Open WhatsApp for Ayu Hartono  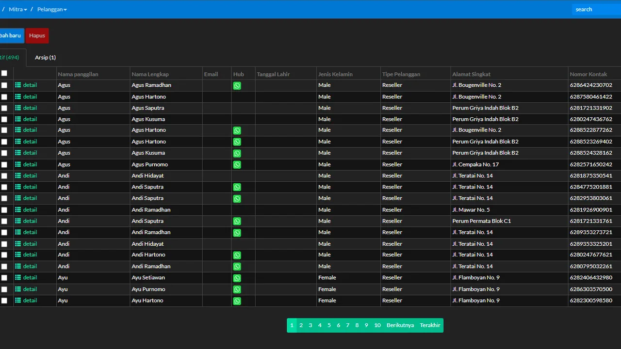coord(237,301)
